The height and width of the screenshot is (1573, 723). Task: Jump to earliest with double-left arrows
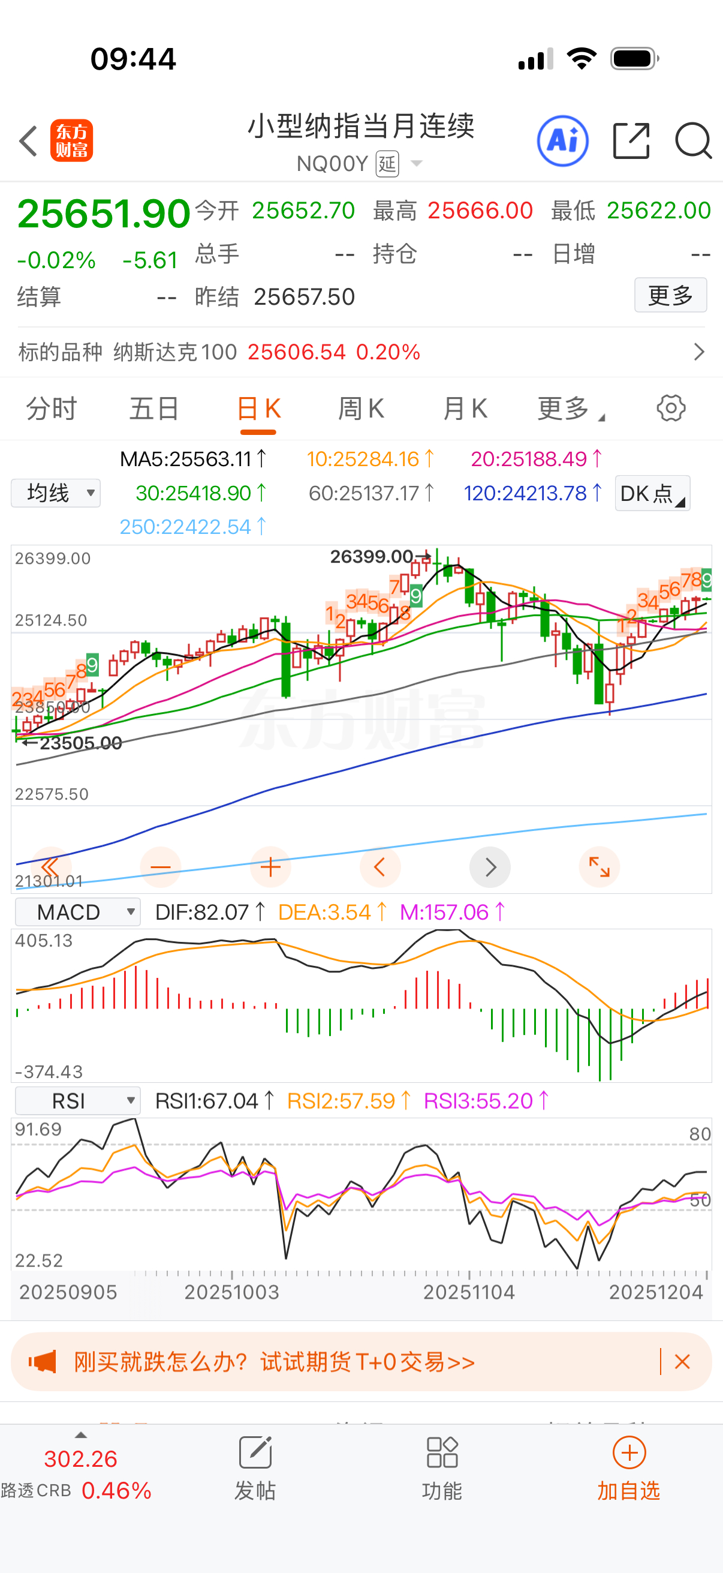[x=50, y=867]
